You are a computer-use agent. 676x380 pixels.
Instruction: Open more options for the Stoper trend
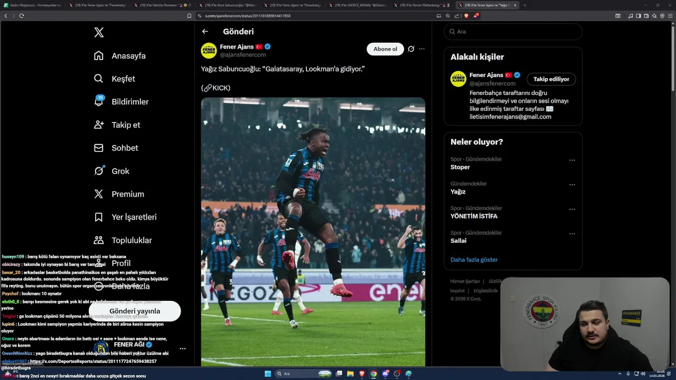(572, 160)
